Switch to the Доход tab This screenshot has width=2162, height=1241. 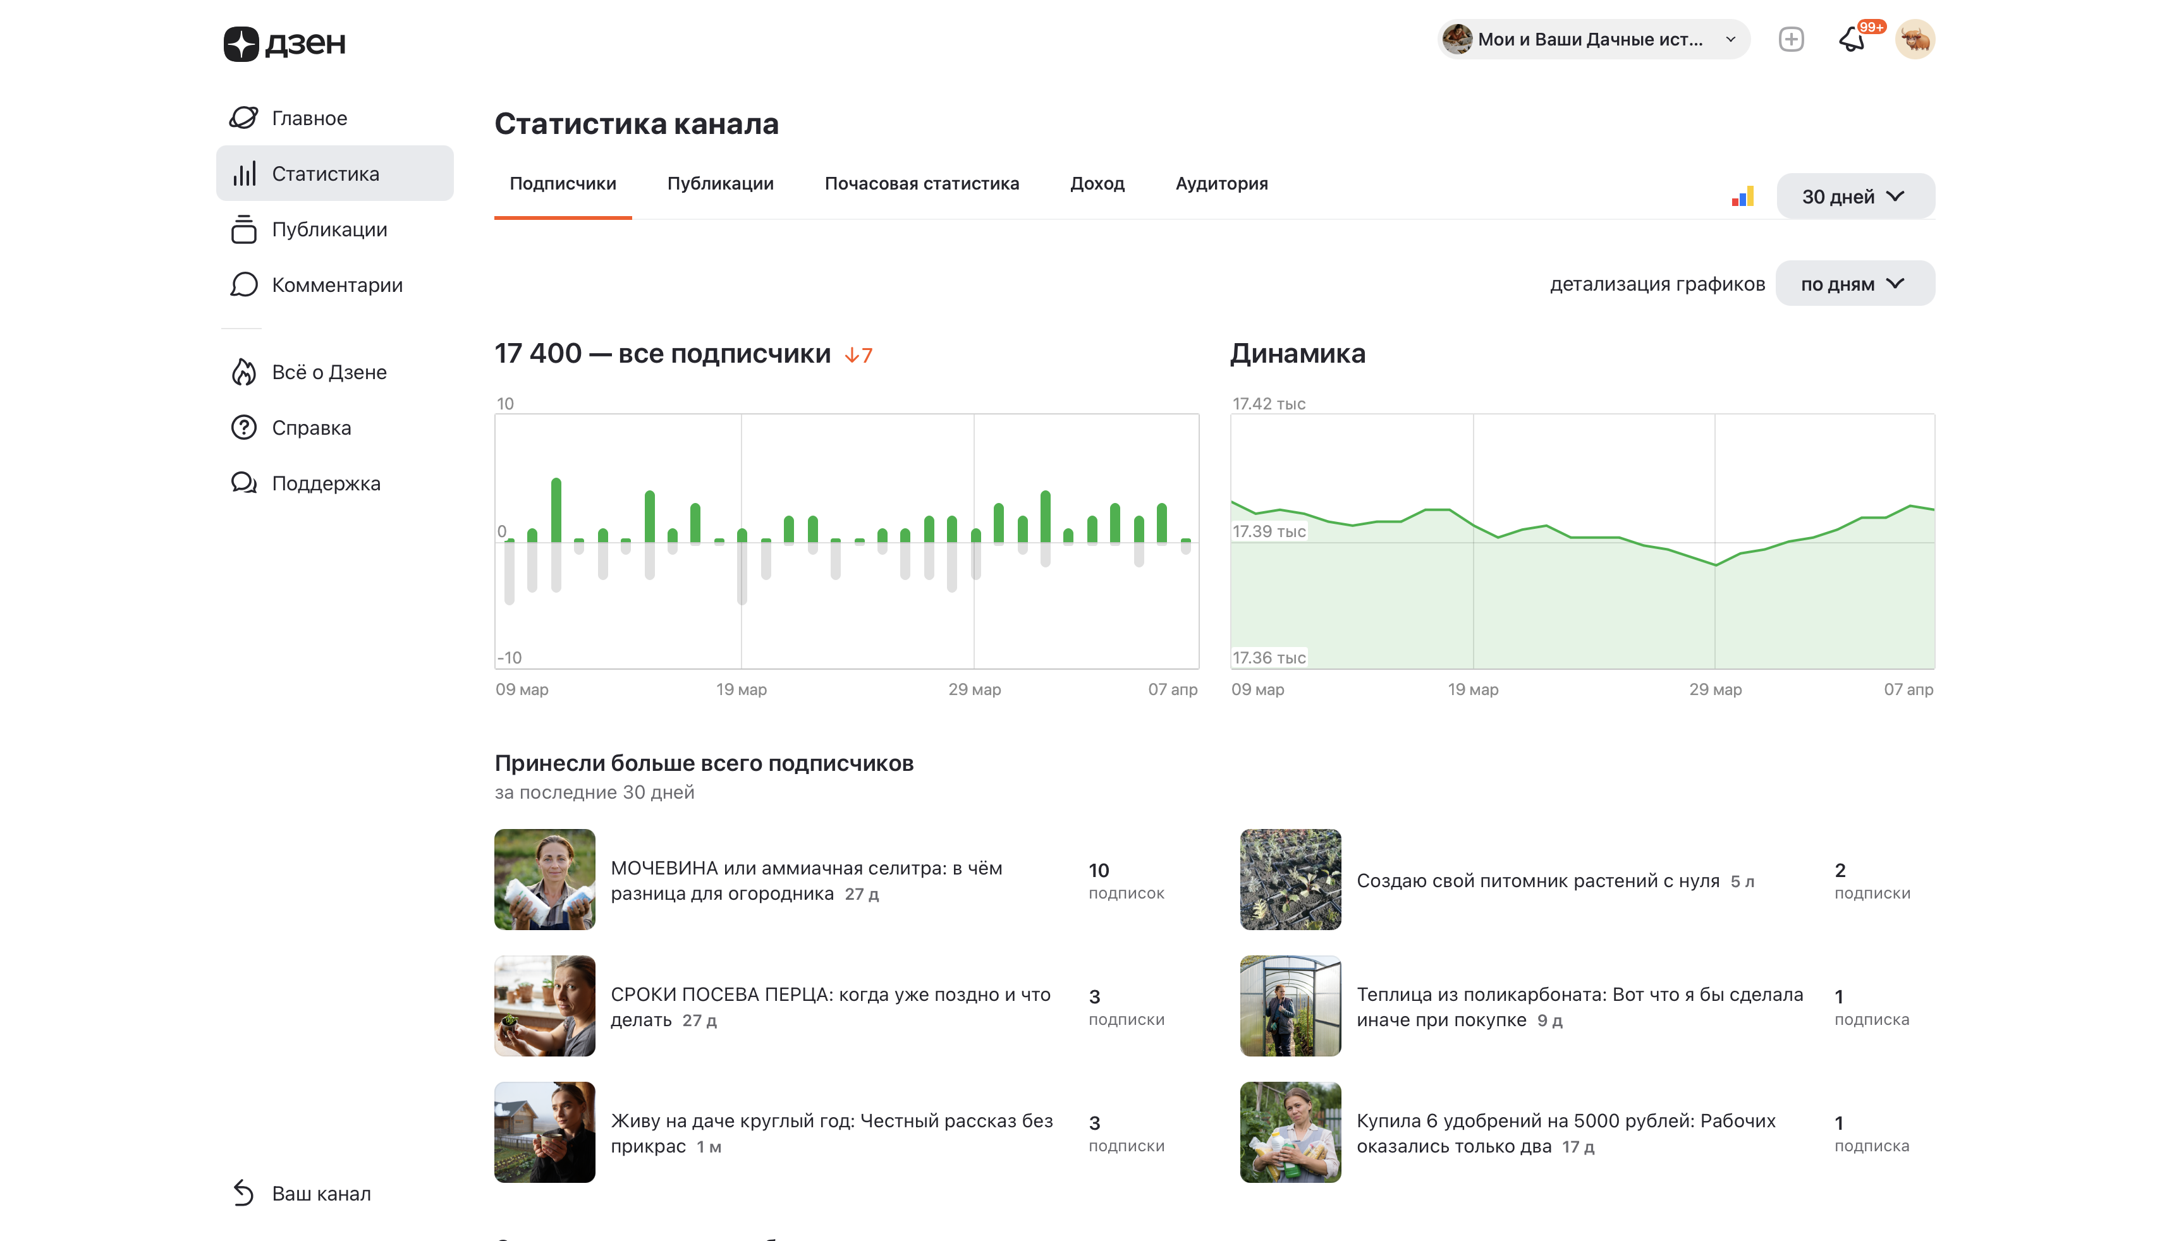[1096, 184]
